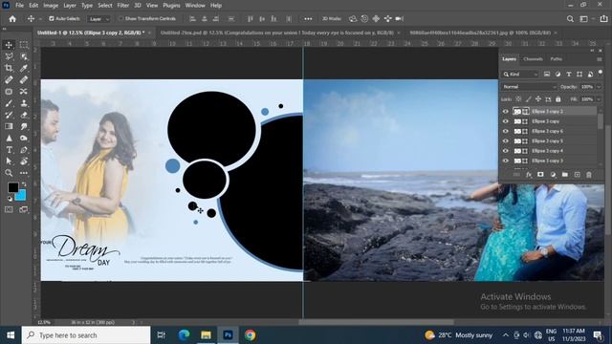
Task: Open the Move tool preset picker arrow
Action: pyautogui.click(x=39, y=19)
